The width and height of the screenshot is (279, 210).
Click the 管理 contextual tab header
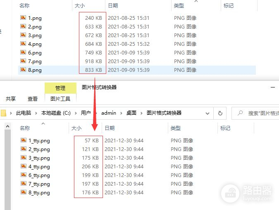tap(60, 88)
